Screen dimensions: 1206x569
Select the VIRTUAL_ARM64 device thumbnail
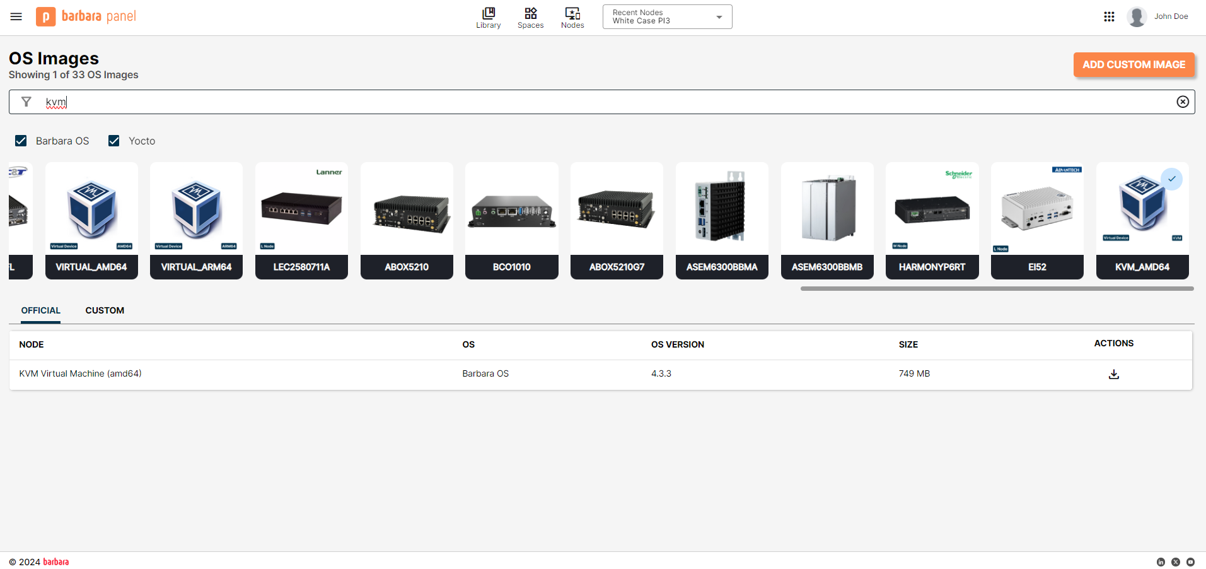[196, 220]
